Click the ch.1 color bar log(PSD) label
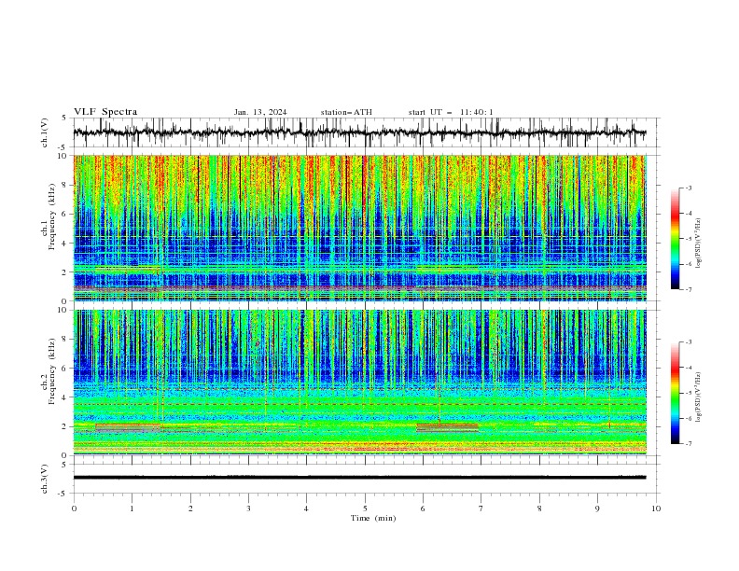Screen dimensions: 739x571 pos(698,244)
